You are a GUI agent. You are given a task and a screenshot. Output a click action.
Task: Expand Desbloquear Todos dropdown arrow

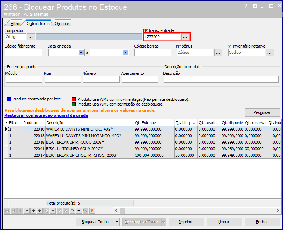tap(164, 222)
